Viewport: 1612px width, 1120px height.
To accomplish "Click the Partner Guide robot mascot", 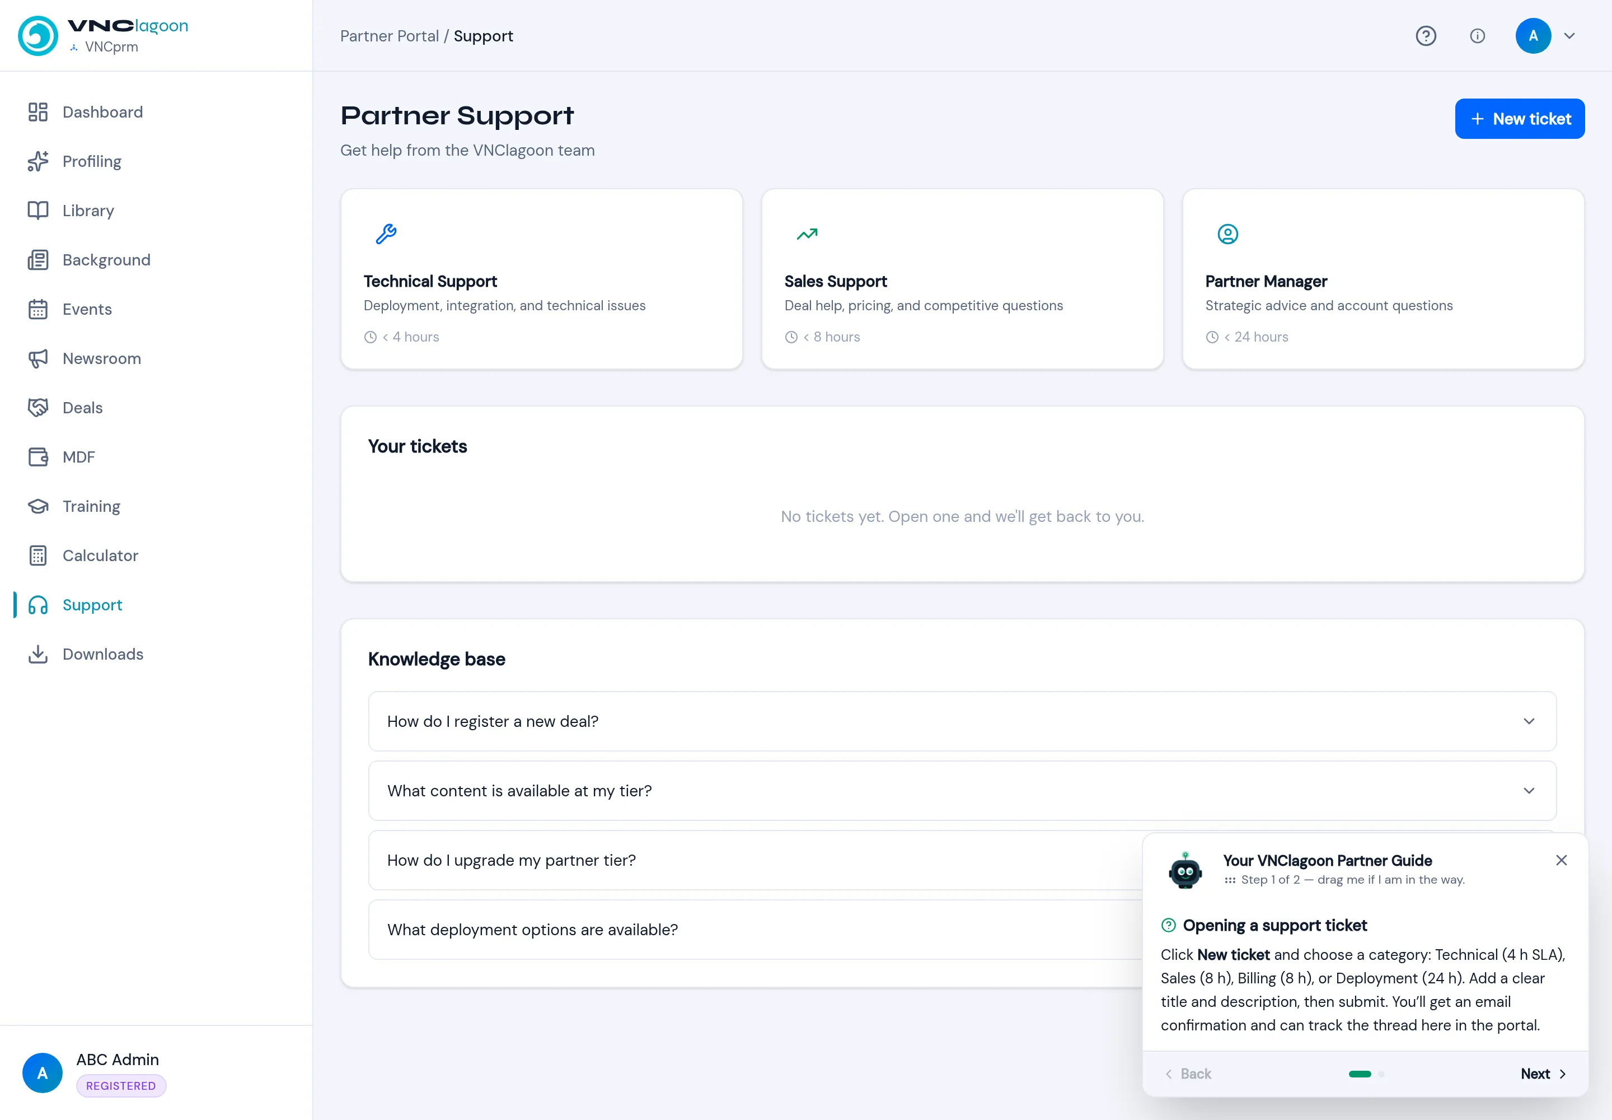I will pos(1185,870).
